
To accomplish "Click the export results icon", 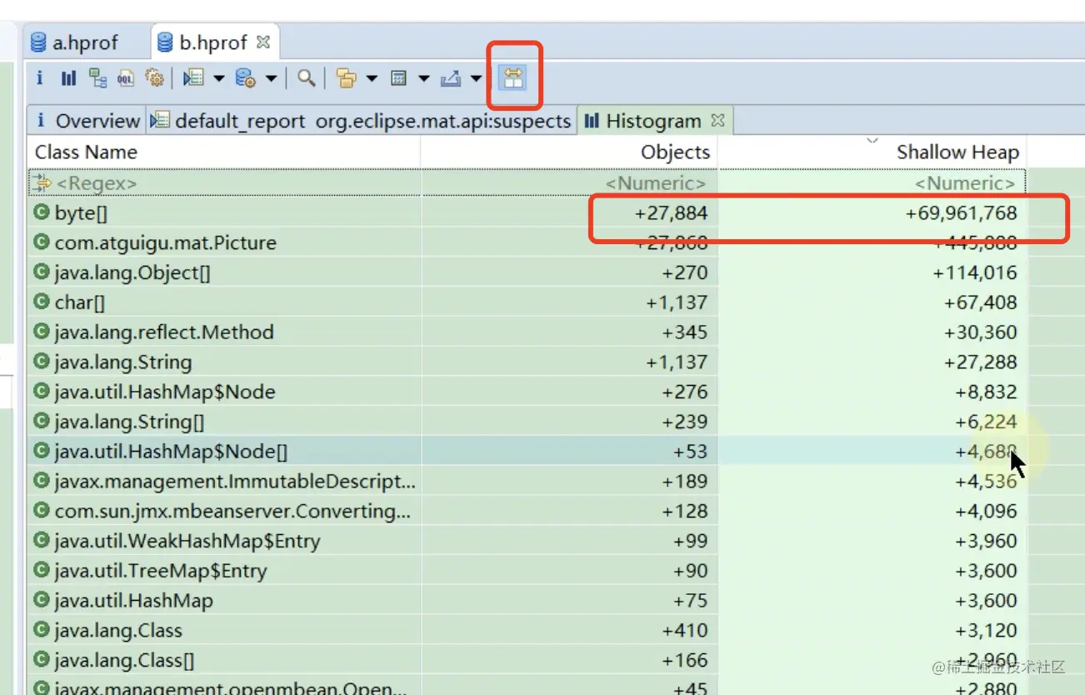I will [450, 78].
